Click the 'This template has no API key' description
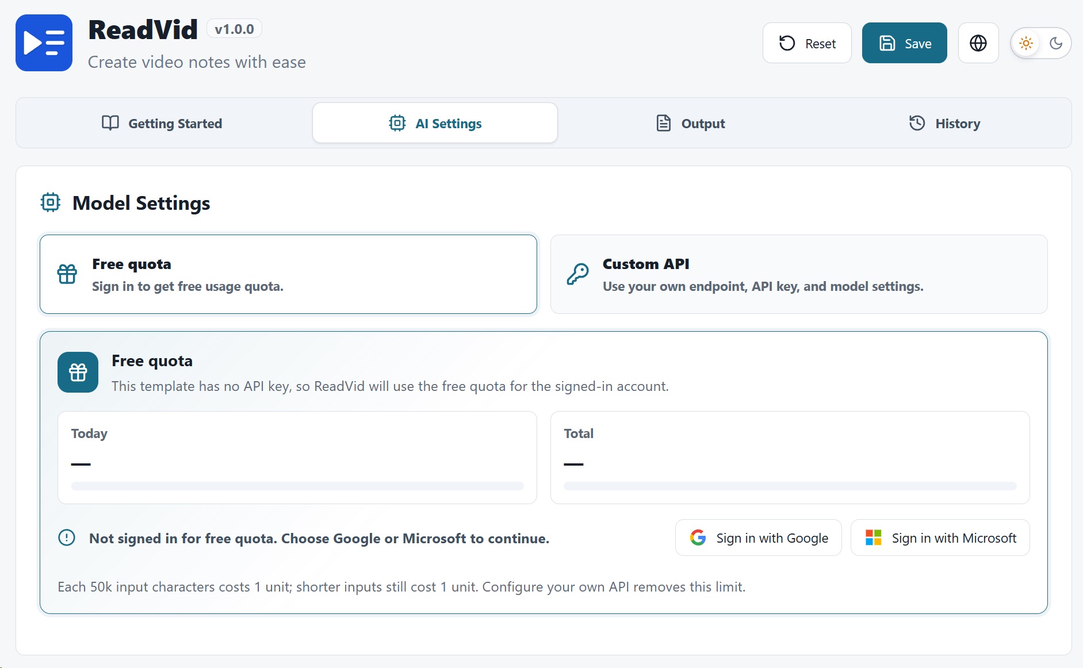Image resolution: width=1083 pixels, height=668 pixels. [x=390, y=386]
